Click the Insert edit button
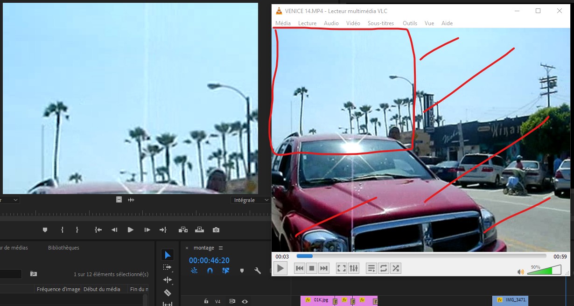This screenshot has width=574, height=306. (x=183, y=230)
